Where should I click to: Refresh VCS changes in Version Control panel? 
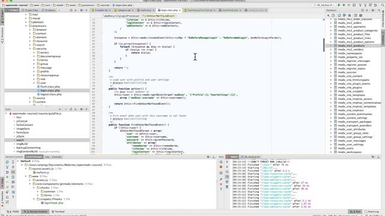pyautogui.click(x=7, y=162)
